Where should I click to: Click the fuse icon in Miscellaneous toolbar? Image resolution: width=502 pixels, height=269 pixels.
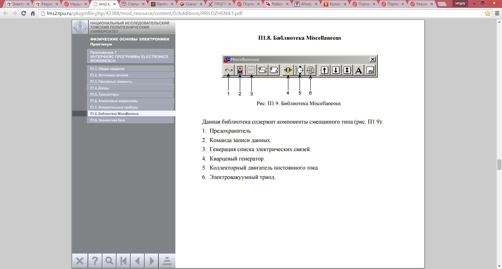pyautogui.click(x=229, y=70)
